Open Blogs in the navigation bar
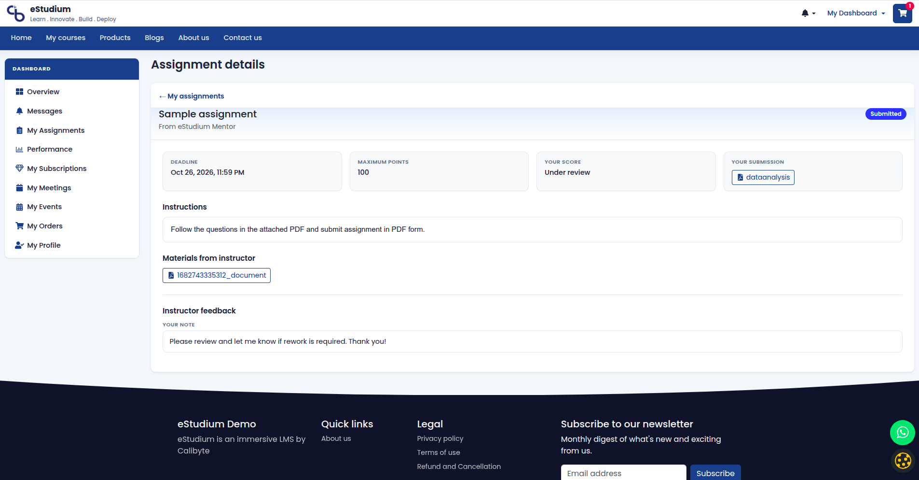Viewport: 919px width, 480px height. [x=154, y=38]
